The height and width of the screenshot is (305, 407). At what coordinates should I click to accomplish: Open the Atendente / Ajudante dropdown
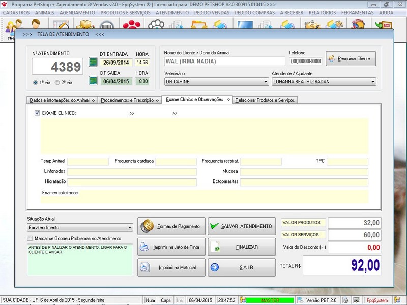[373, 81]
